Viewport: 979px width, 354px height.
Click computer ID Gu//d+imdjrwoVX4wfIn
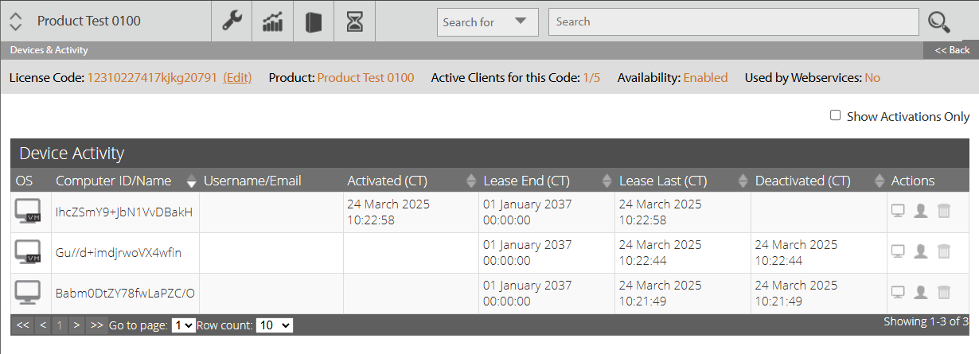click(x=119, y=252)
